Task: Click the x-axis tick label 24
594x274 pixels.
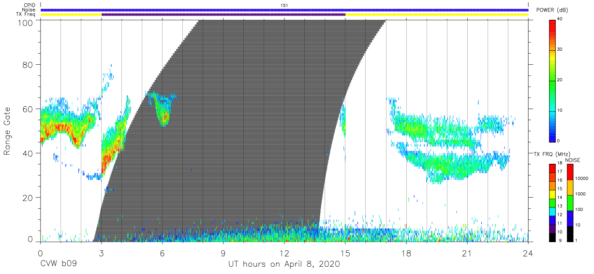Action: 528,253
